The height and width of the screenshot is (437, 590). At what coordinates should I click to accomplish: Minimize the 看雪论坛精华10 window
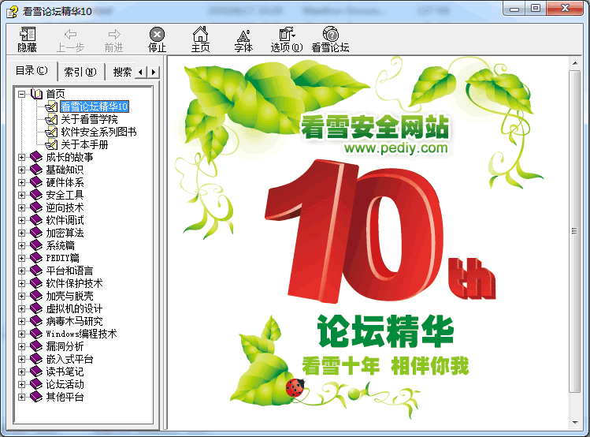point(514,9)
